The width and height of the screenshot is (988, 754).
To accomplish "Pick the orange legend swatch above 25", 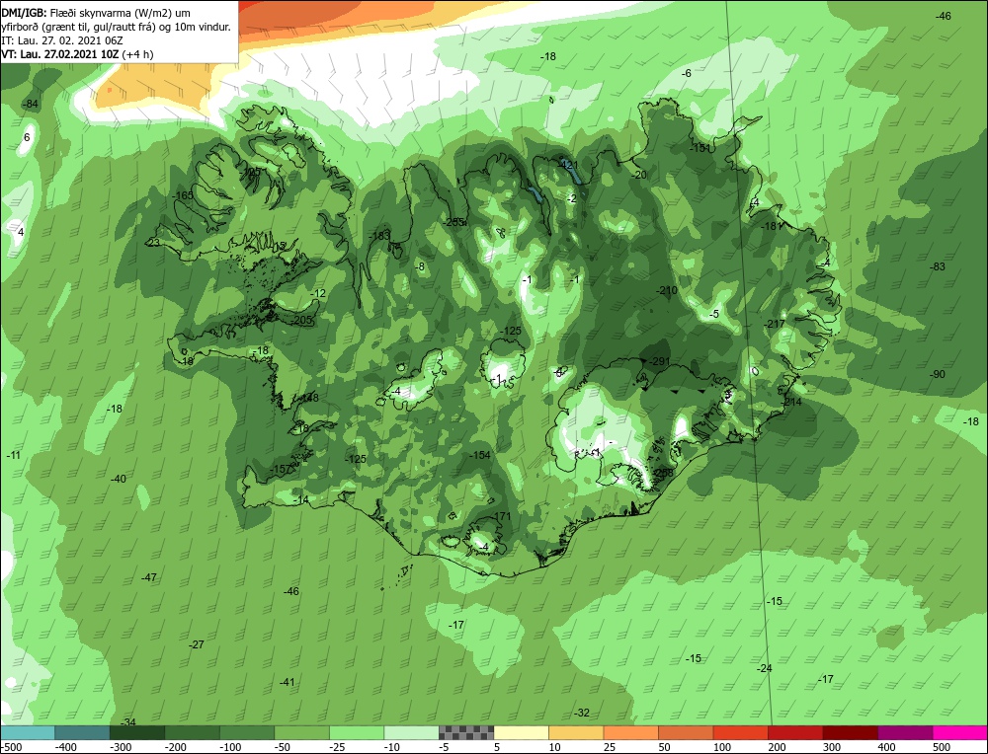I will [630, 732].
